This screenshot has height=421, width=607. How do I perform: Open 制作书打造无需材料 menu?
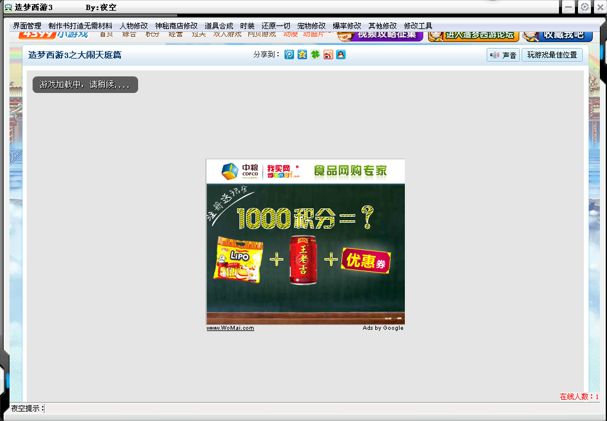tap(80, 26)
